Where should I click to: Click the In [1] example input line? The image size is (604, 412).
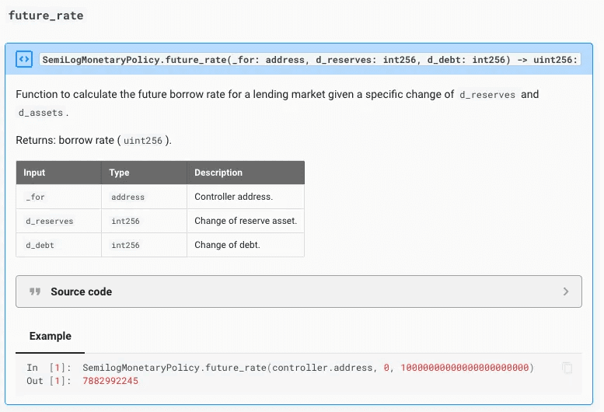[x=306, y=368]
